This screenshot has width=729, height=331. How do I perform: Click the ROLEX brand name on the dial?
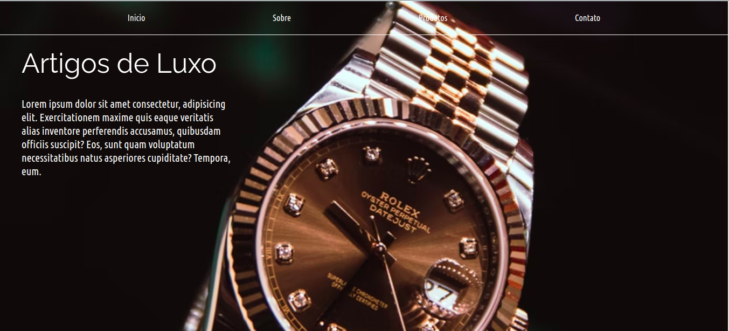[x=400, y=198]
